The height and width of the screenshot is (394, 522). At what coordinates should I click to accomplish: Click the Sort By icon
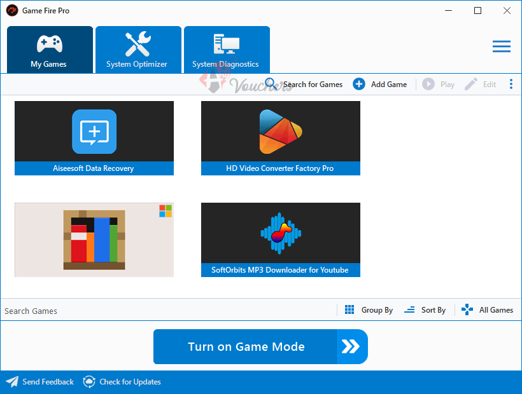409,309
